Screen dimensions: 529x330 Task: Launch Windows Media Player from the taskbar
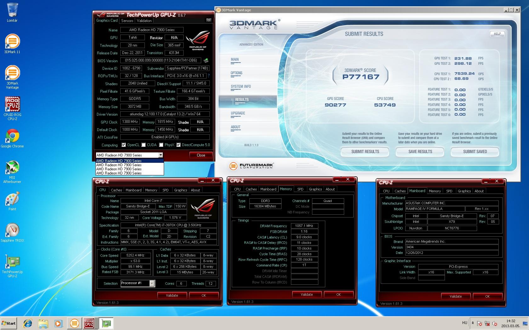pos(58,323)
